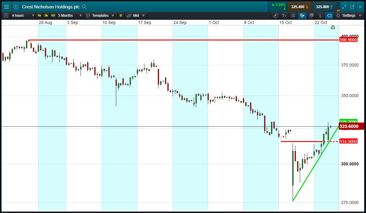Click the Templates sliders icon

tap(88, 15)
